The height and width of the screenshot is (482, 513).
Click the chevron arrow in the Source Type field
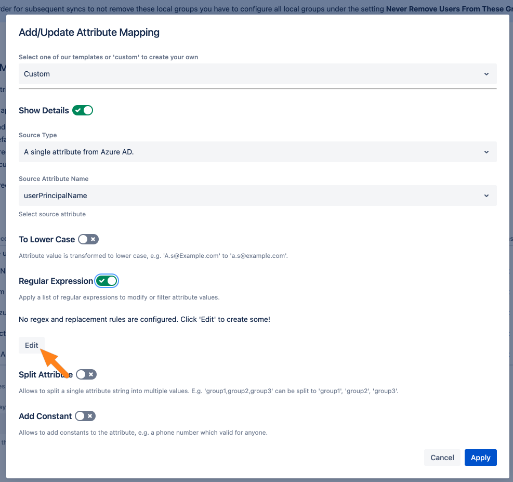click(x=486, y=152)
